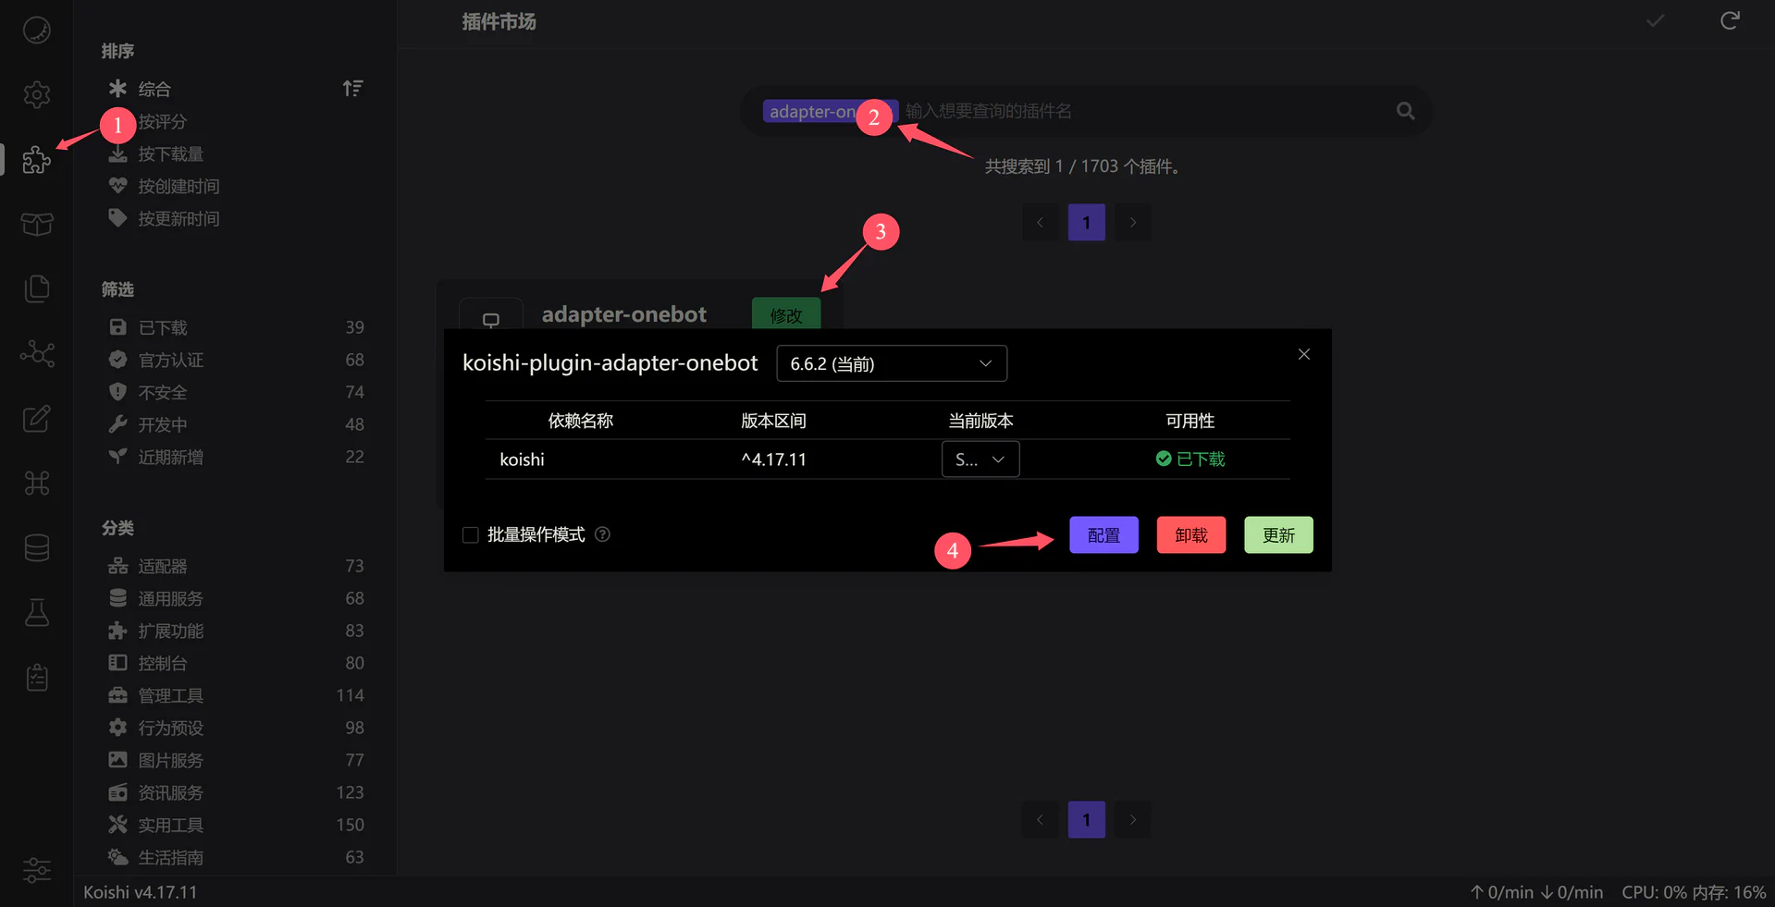Open the dashboard gauge icon in sidebar

click(x=37, y=30)
